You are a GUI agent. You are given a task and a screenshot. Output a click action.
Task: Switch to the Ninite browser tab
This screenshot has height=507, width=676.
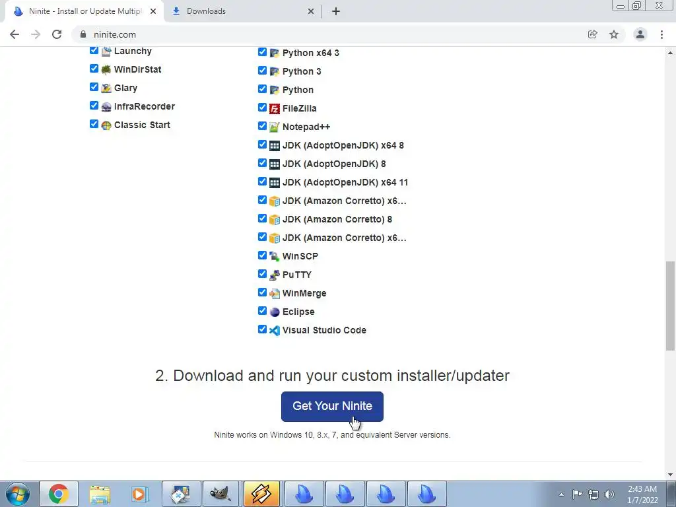pos(84,12)
